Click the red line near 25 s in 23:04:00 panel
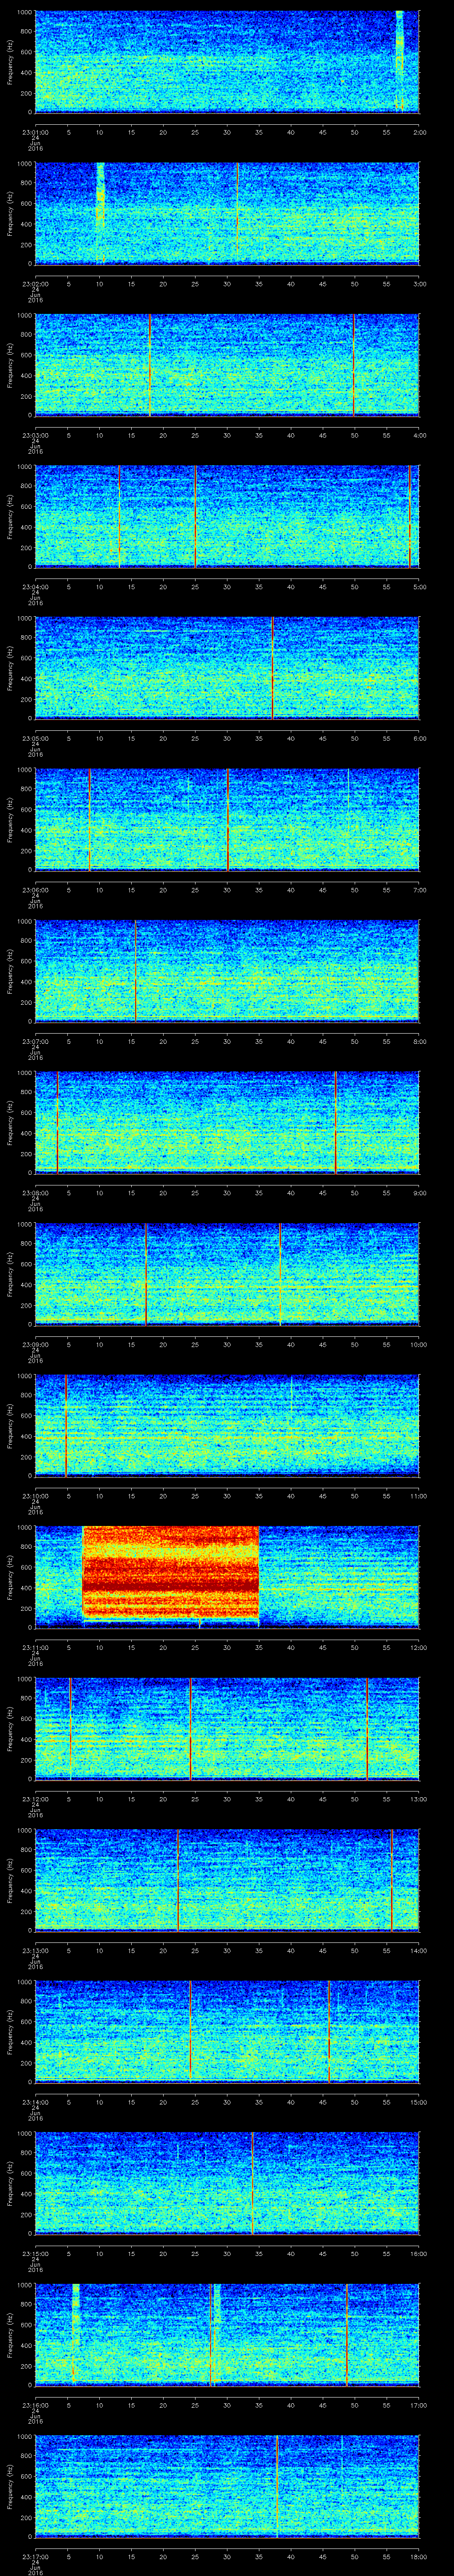Image resolution: width=454 pixels, height=2576 pixels. coord(196,517)
